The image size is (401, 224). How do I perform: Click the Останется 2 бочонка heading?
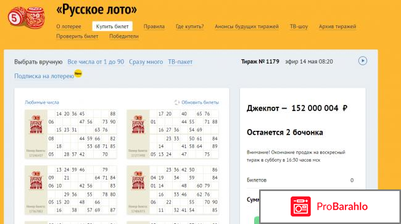point(284,133)
